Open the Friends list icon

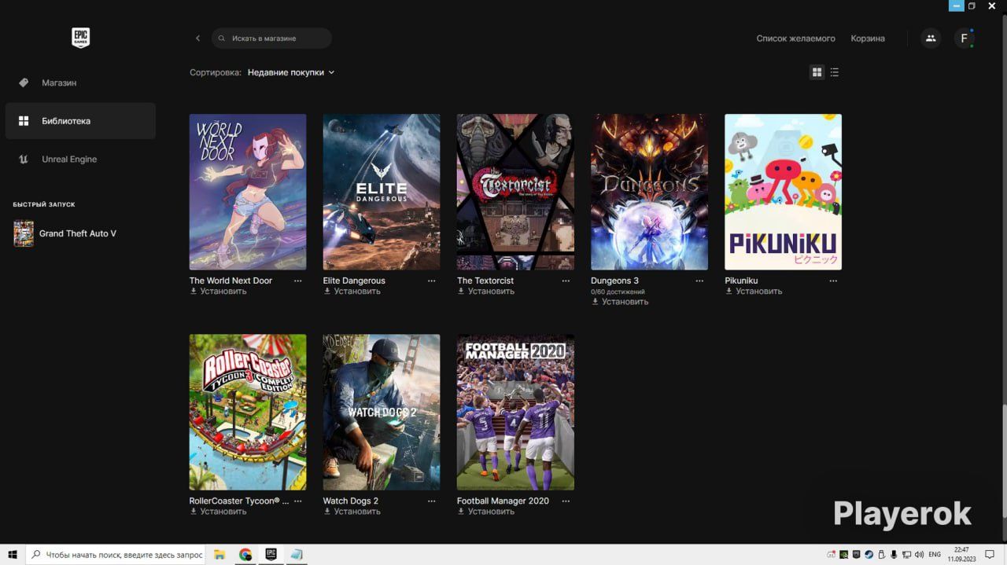click(x=931, y=38)
